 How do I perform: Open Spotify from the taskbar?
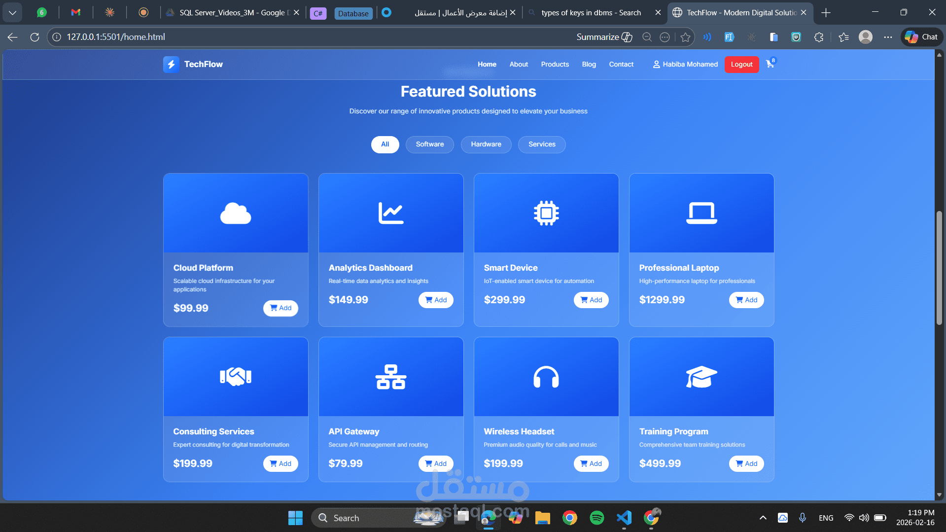pos(596,518)
